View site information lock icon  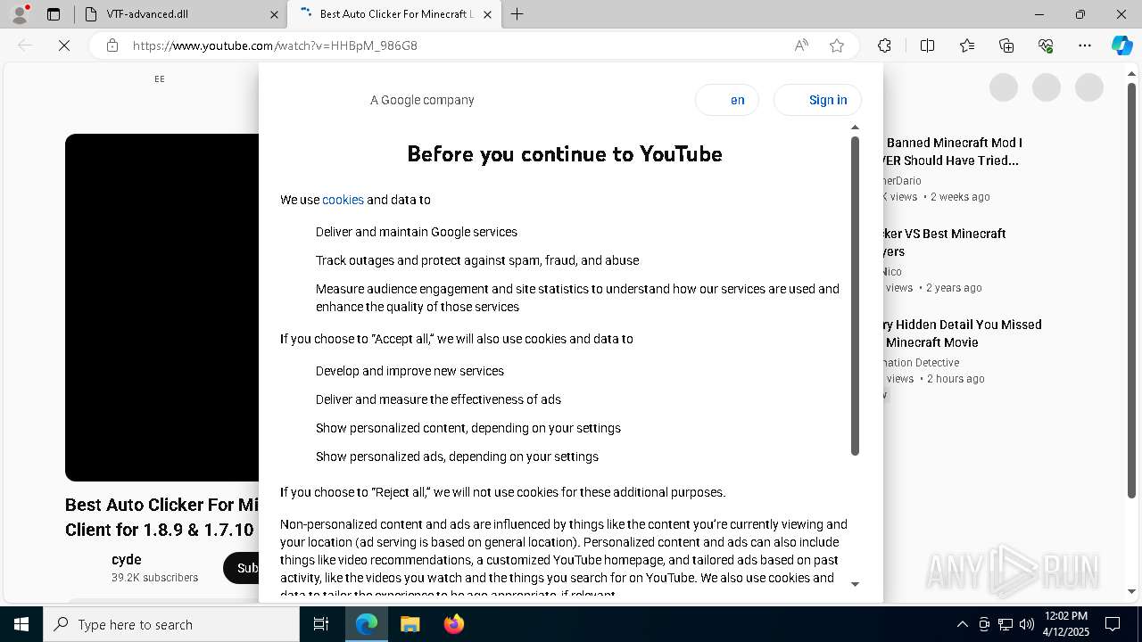[112, 45]
